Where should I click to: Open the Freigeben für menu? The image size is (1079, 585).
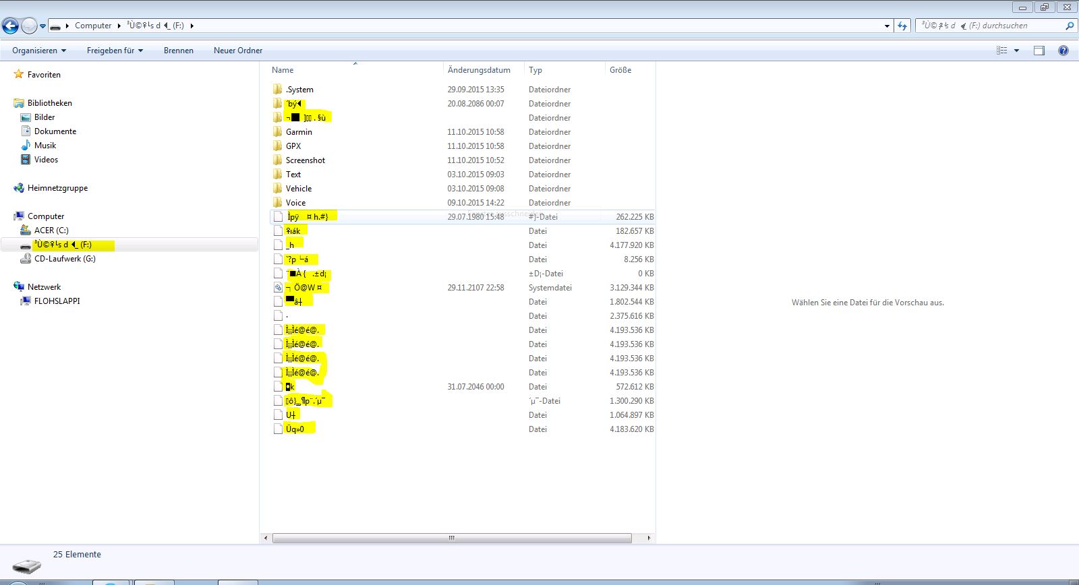coord(115,51)
